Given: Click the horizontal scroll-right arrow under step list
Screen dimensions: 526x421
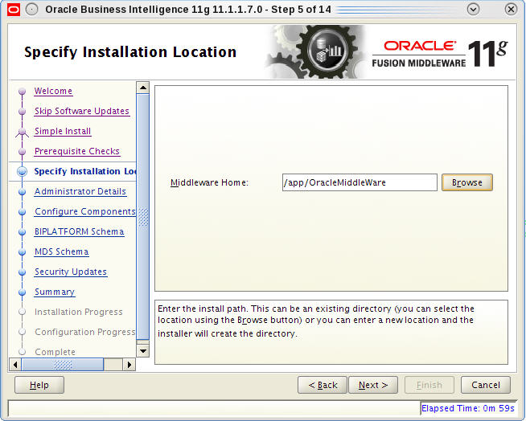Looking at the screenshot, I should [x=129, y=364].
